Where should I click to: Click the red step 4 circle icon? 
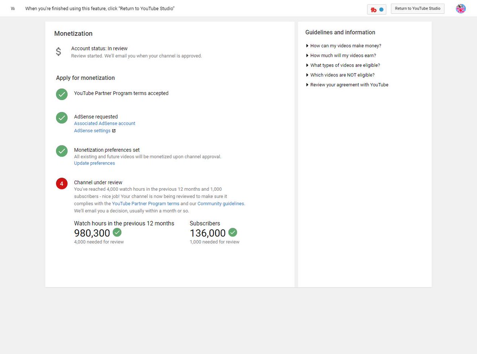(62, 184)
